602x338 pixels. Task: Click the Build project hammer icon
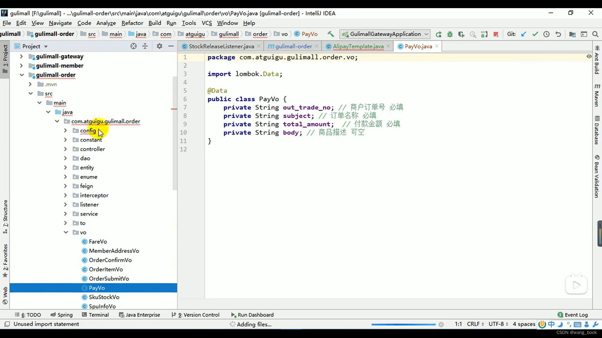330,34
